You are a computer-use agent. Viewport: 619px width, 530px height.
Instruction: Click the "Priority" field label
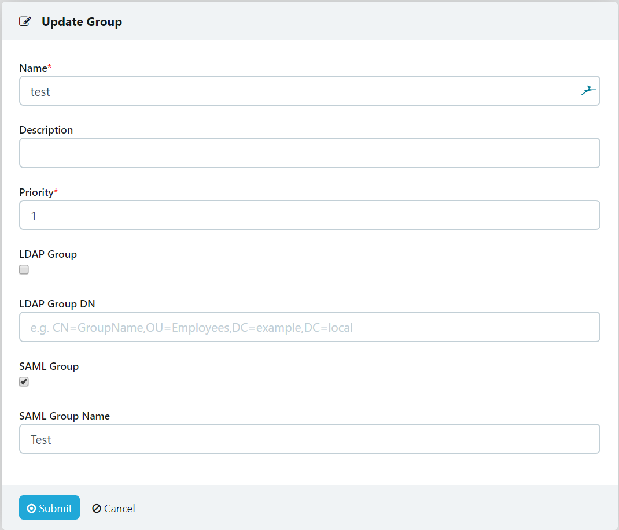(36, 192)
